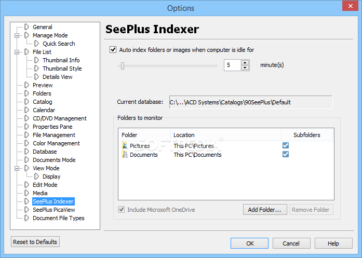Open SeePlus PicaView settings

coord(54,210)
